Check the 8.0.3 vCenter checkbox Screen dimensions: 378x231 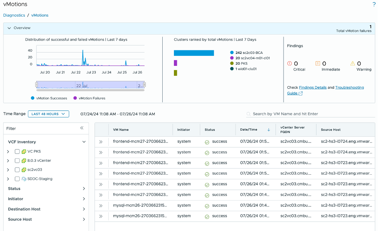(x=17, y=161)
